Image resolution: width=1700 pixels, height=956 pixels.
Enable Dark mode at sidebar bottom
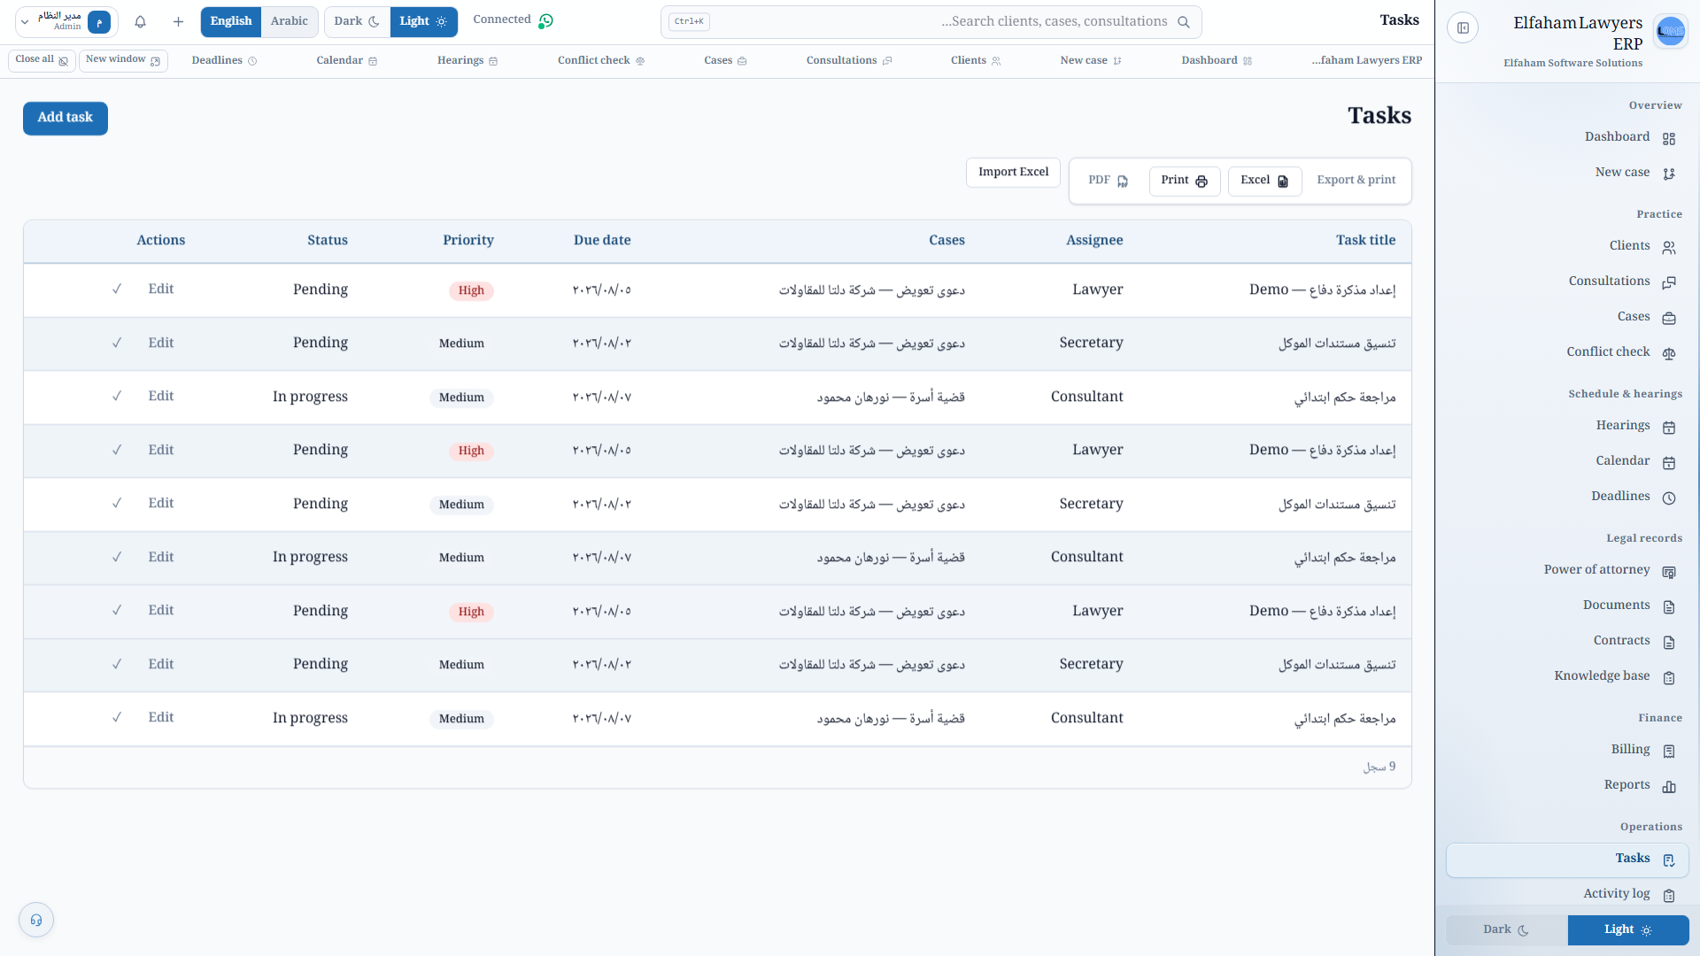pos(1507,930)
